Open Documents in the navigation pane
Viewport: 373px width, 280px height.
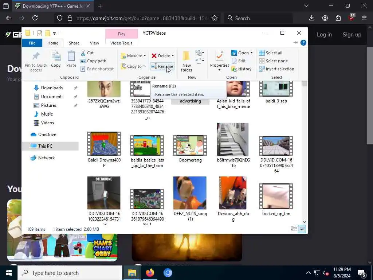(x=52, y=97)
